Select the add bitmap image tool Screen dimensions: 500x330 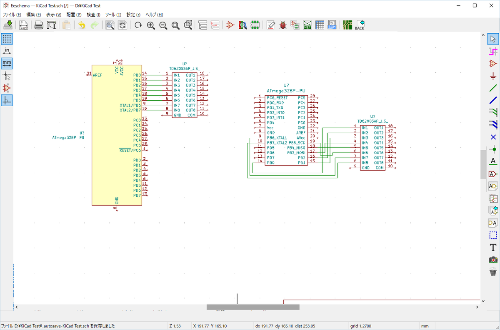pyautogui.click(x=493, y=260)
